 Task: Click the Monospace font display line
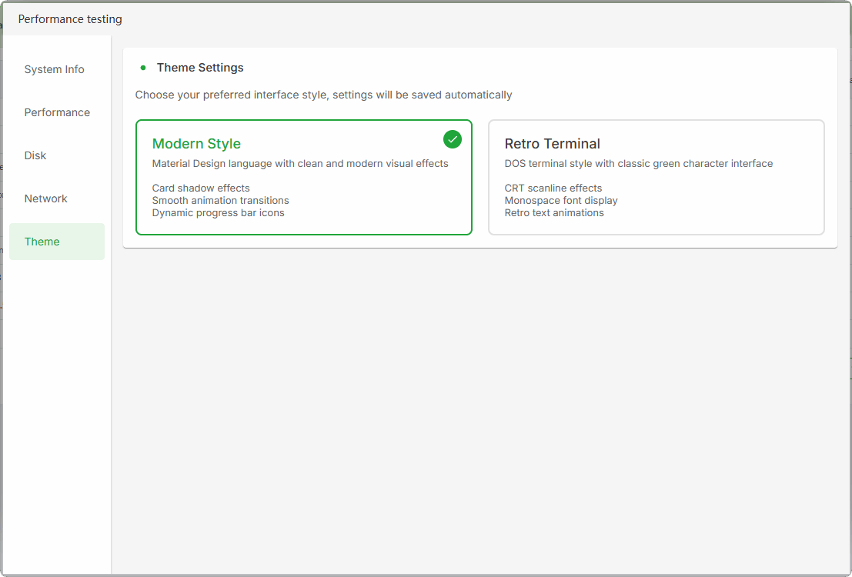coord(560,201)
